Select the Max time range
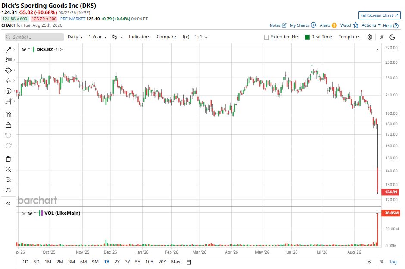Image resolution: width=405 pixels, height=269 pixels. pos(176,262)
